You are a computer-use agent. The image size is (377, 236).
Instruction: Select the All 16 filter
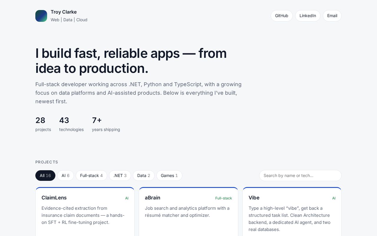tap(45, 176)
